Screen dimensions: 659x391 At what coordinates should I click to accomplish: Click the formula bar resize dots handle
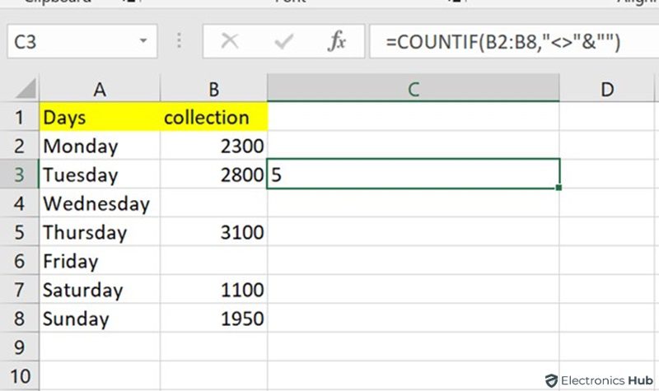pyautogui.click(x=180, y=40)
